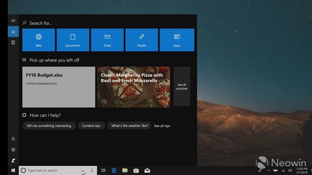Launch Microsoft Edge from taskbar
The width and height of the screenshot is (312, 175).
point(114,171)
